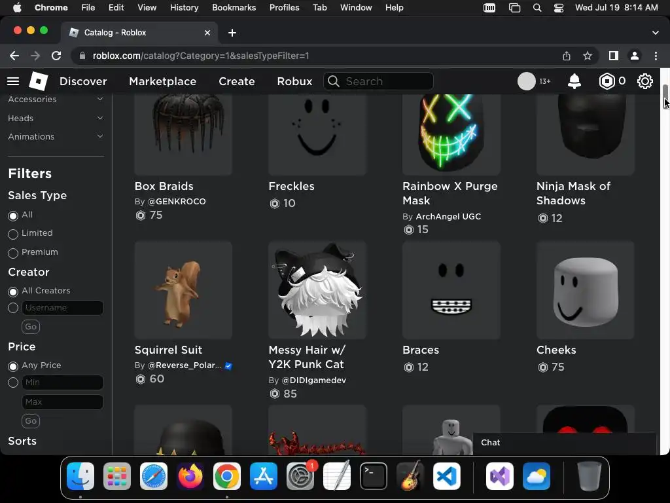Screen dimensions: 670x503
Task: Focus the Max price field
Action: [62, 402]
